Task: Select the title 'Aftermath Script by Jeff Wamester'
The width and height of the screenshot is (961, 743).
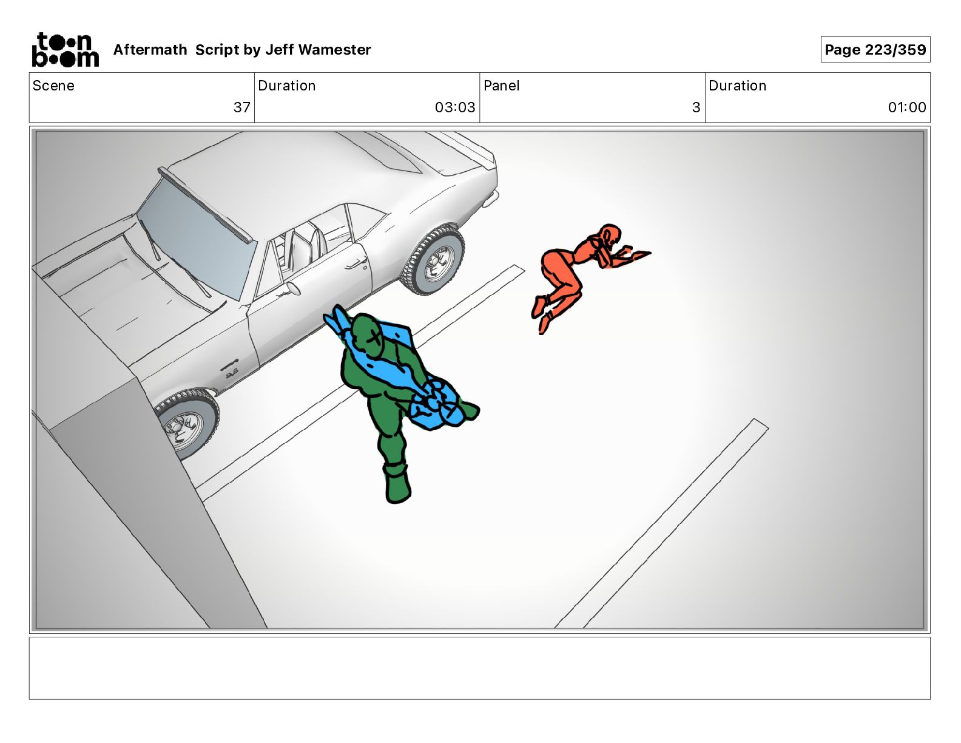Action: (242, 50)
